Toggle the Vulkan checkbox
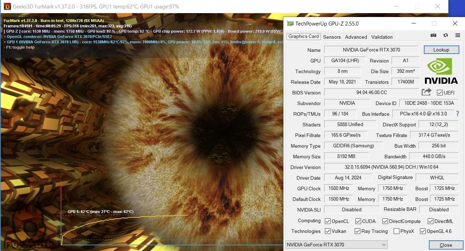 [x=328, y=231]
